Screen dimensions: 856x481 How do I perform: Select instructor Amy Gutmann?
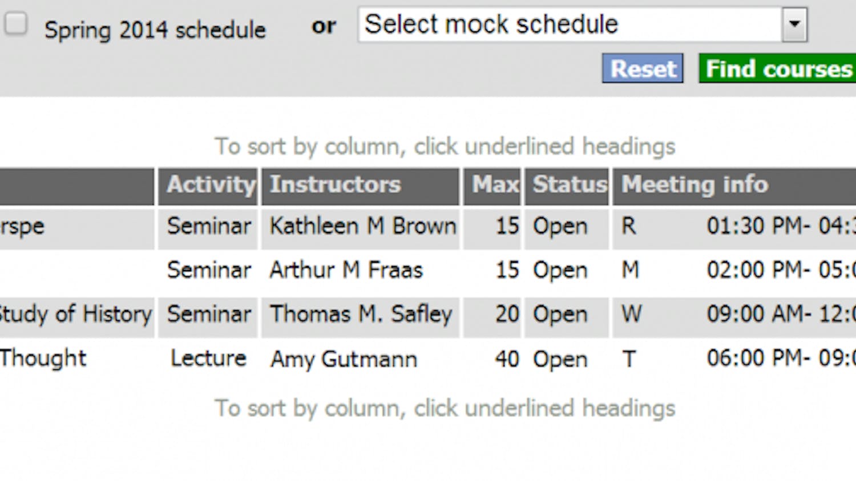(x=344, y=359)
